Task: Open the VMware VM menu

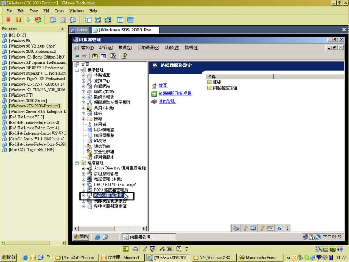Action: (x=46, y=11)
